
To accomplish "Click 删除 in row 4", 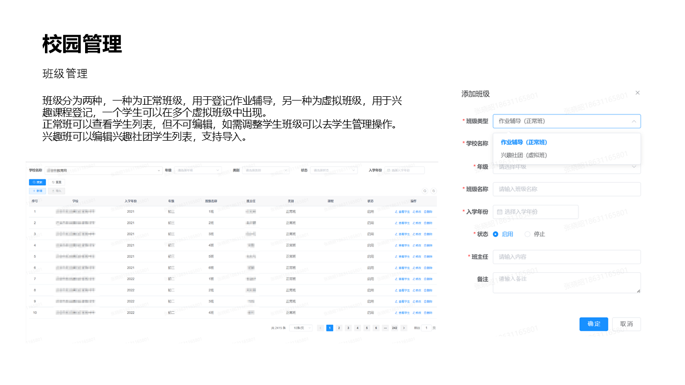I will pos(428,245).
